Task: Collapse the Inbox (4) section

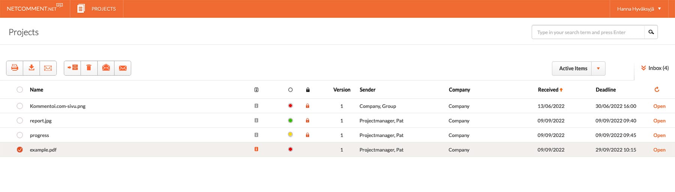Action: tap(654, 68)
